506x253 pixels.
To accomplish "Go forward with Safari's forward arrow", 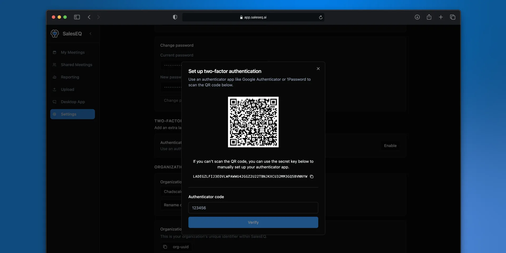I will coord(99,17).
